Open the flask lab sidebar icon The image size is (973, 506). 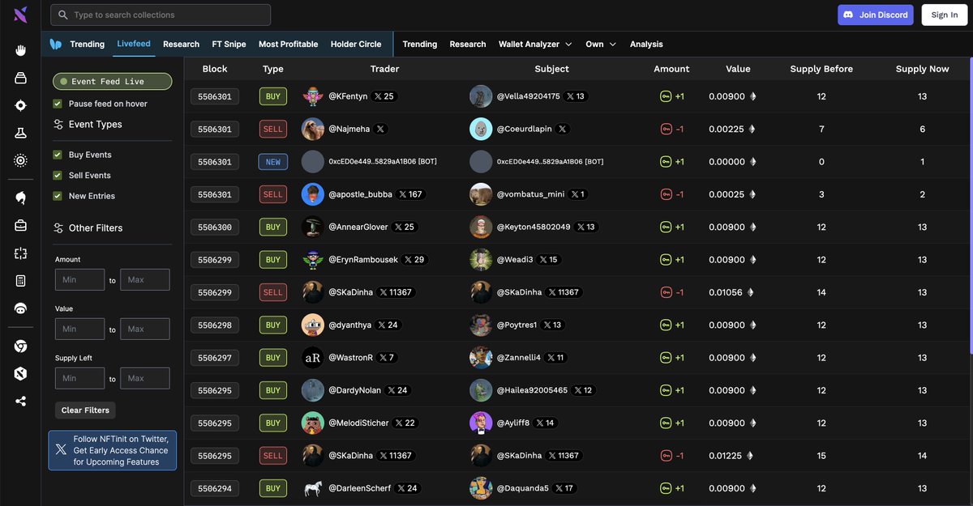pos(20,133)
